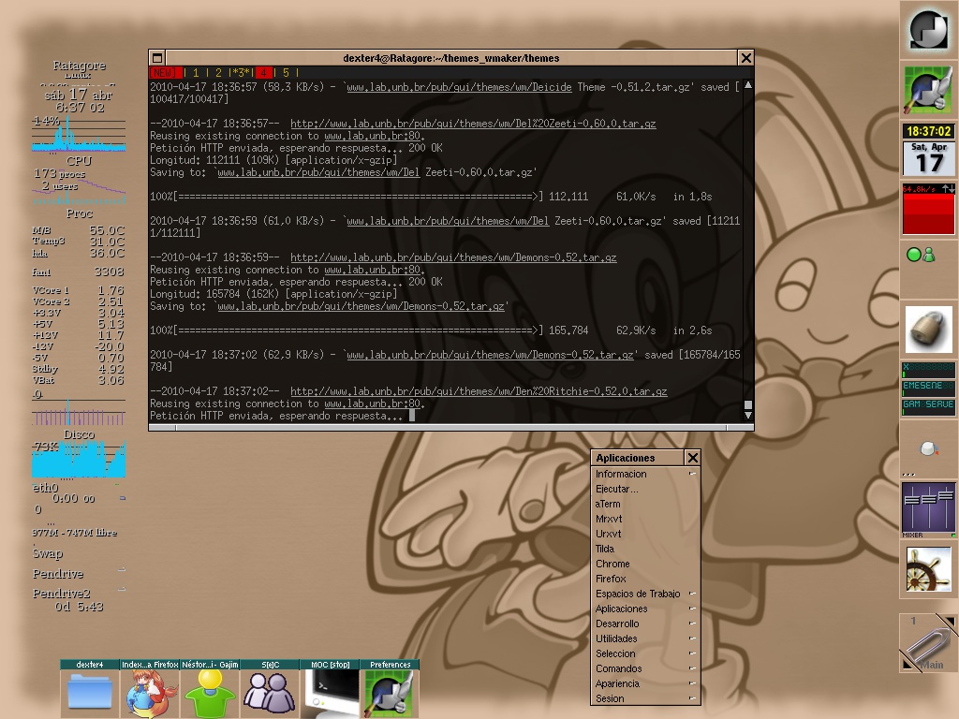Expand the Espacios de Trabajo submenu
This screenshot has width=959, height=719.
pos(645,594)
